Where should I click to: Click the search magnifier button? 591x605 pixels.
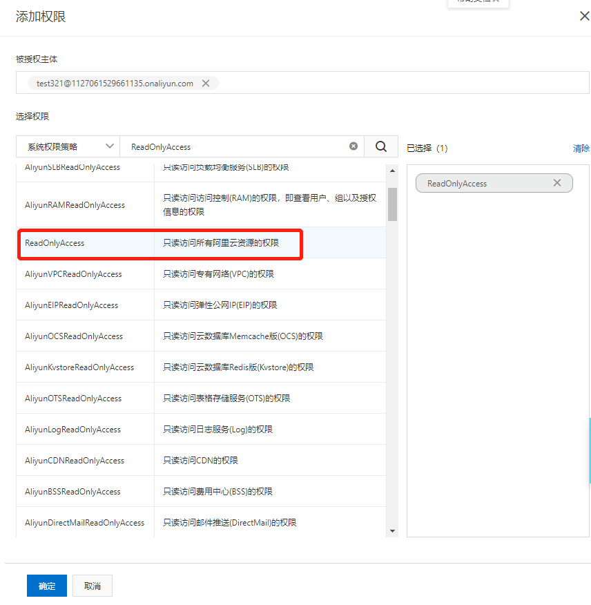pos(381,146)
